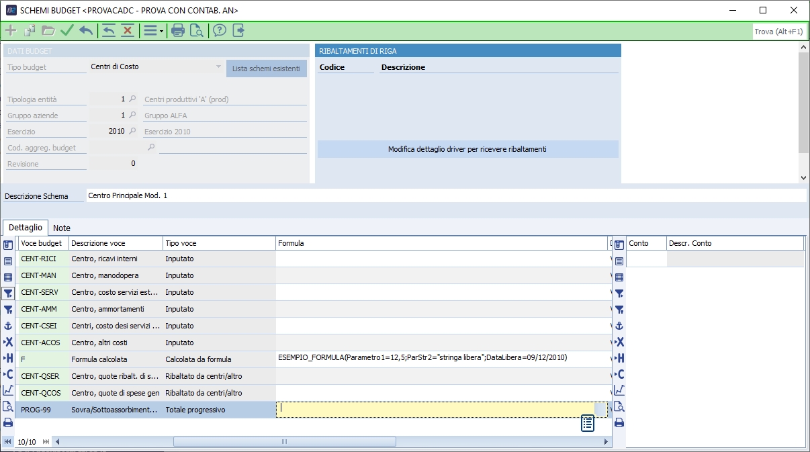The height and width of the screenshot is (452, 810).
Task: Click the Undo arrow toolbar icon
Action: [86, 30]
